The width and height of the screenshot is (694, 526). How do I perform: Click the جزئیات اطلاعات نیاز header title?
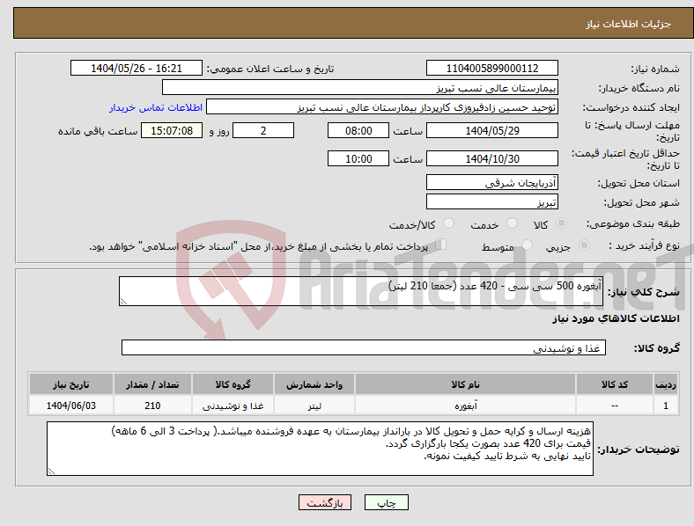click(628, 24)
